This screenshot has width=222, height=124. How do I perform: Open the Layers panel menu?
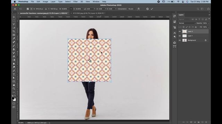[209, 15]
